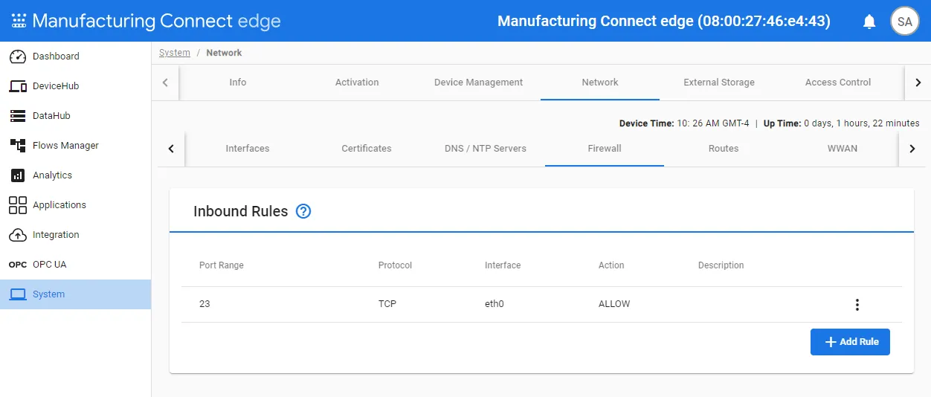Click the Interface column header

pos(503,265)
